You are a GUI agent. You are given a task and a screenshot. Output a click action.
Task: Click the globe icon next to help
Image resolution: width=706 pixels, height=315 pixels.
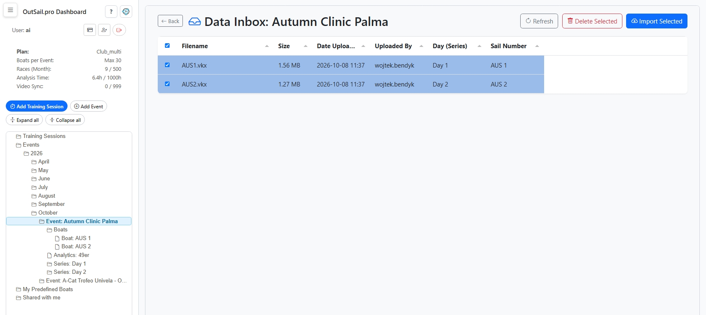126,12
